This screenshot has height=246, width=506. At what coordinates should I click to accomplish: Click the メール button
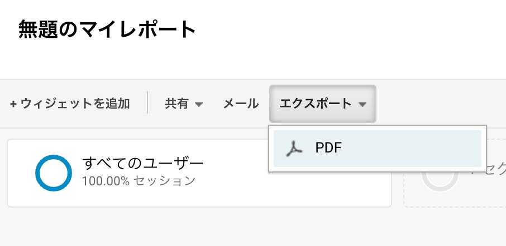[x=241, y=104]
